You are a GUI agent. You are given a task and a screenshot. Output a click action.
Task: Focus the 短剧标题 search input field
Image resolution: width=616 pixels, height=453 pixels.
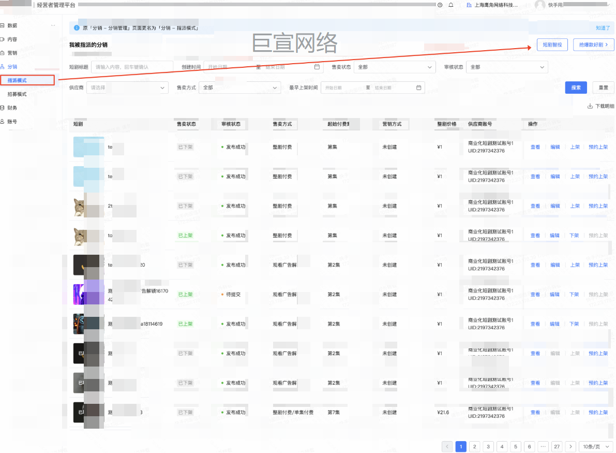click(x=131, y=67)
